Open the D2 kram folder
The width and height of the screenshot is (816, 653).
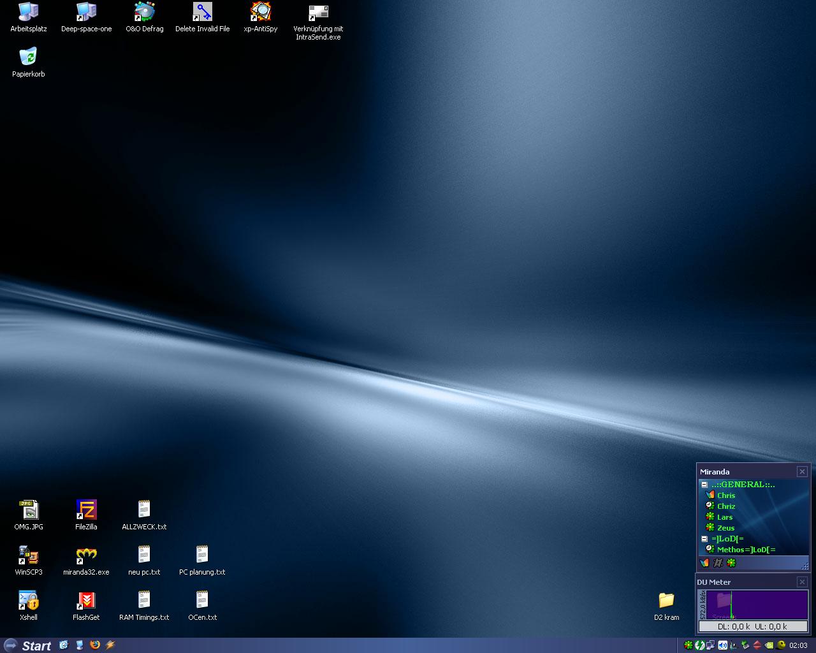pos(666,601)
